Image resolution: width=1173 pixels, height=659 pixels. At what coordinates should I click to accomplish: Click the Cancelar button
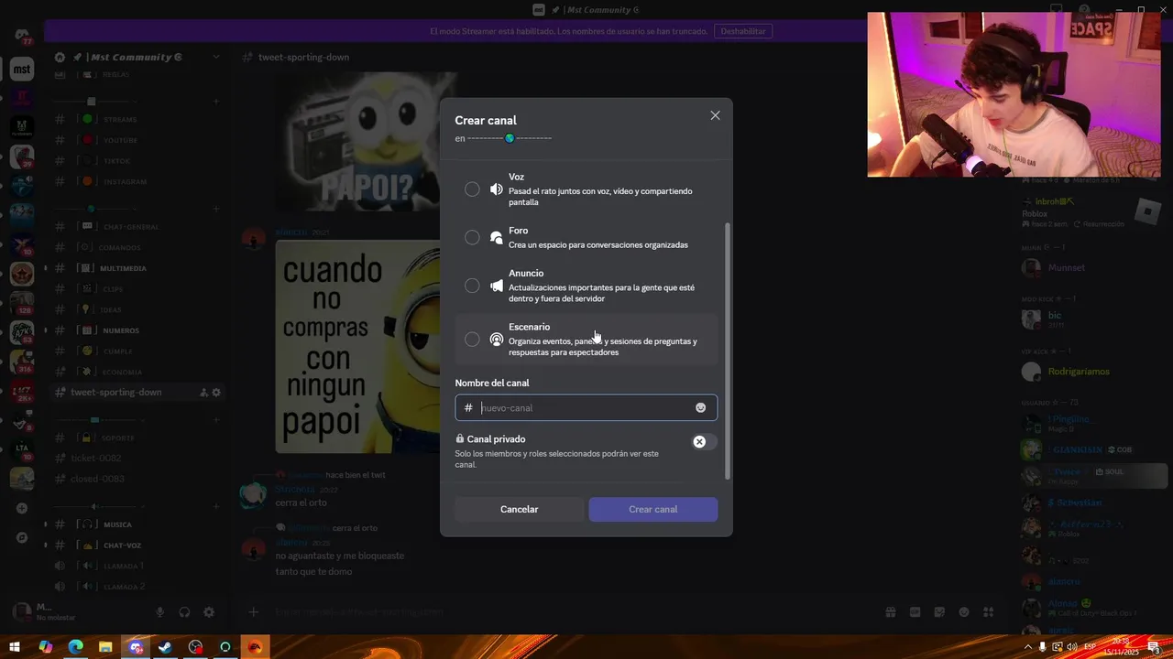[x=519, y=509]
